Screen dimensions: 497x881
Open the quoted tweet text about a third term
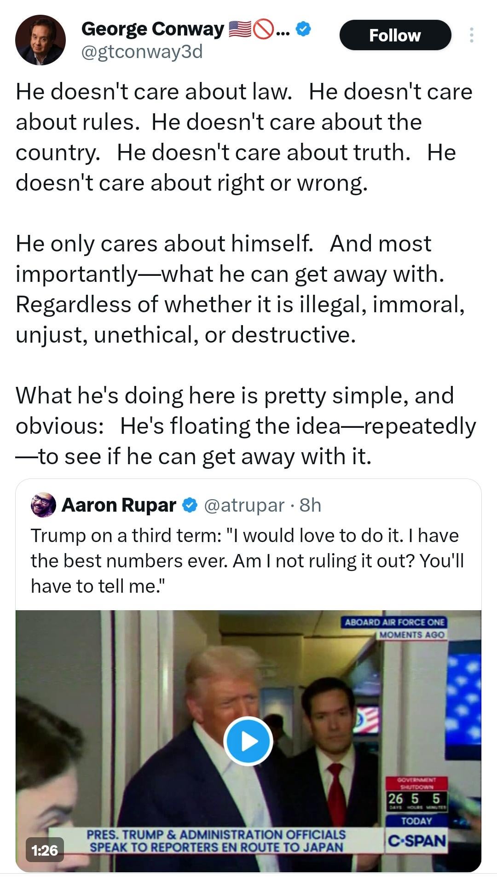247,560
